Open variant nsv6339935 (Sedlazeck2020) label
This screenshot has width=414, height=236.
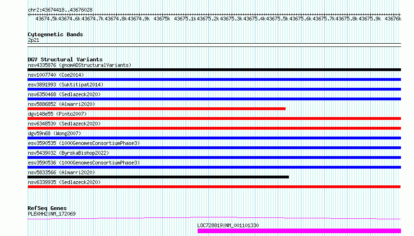(64, 182)
